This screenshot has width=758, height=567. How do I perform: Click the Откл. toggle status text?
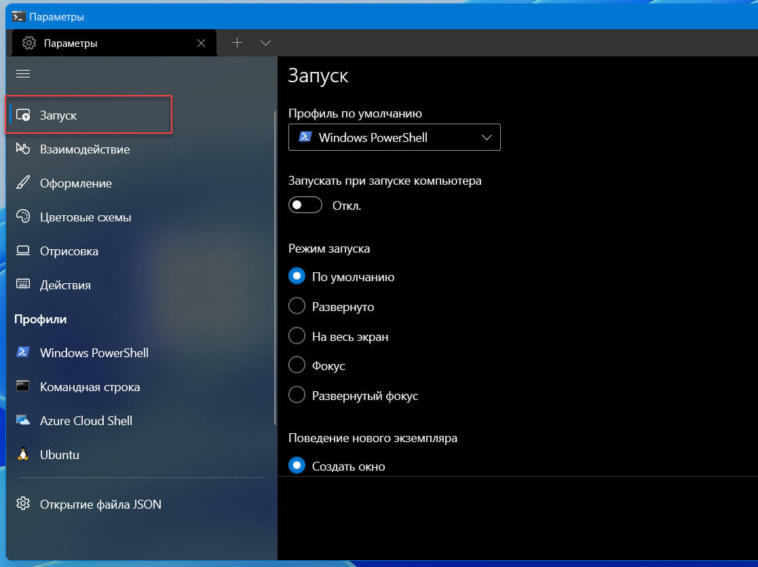coord(347,206)
